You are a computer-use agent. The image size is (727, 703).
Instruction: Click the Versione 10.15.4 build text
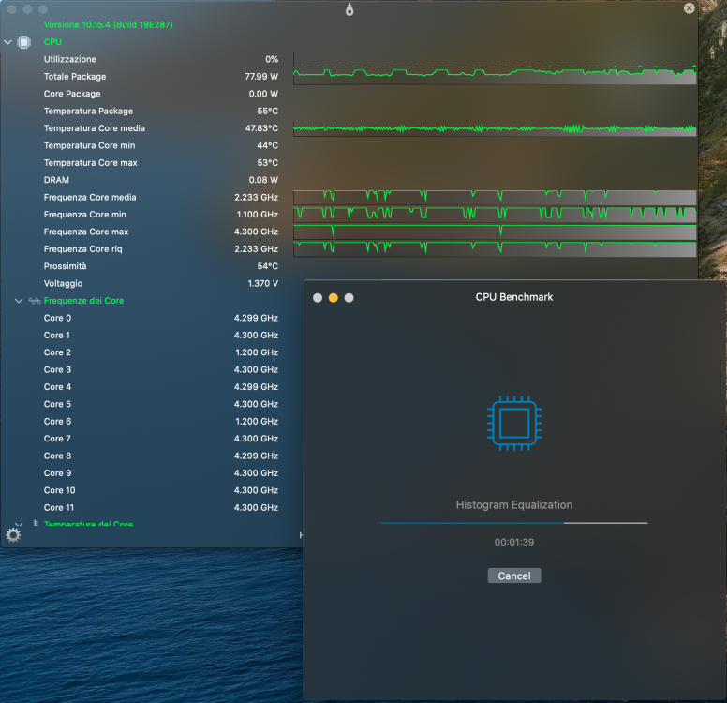point(108,25)
